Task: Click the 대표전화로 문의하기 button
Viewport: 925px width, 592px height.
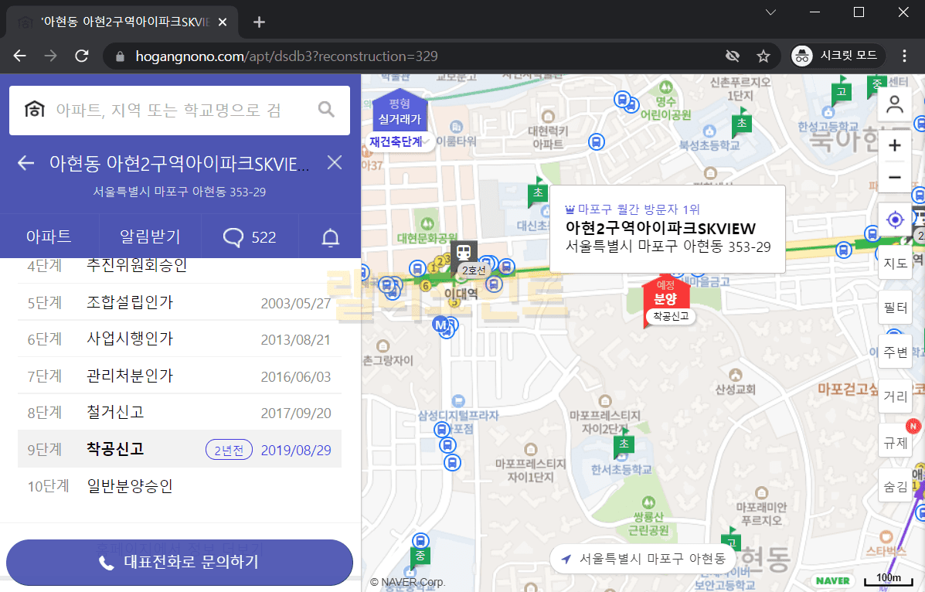Action: pyautogui.click(x=179, y=562)
